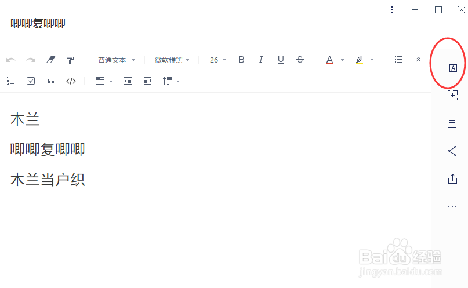Maximize the note window
Image resolution: width=468 pixels, height=288 pixels.
pyautogui.click(x=438, y=10)
